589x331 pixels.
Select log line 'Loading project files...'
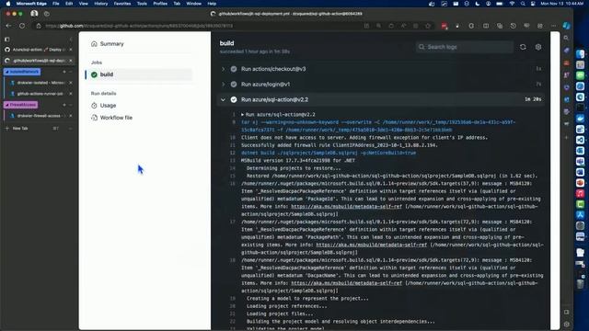280,314
